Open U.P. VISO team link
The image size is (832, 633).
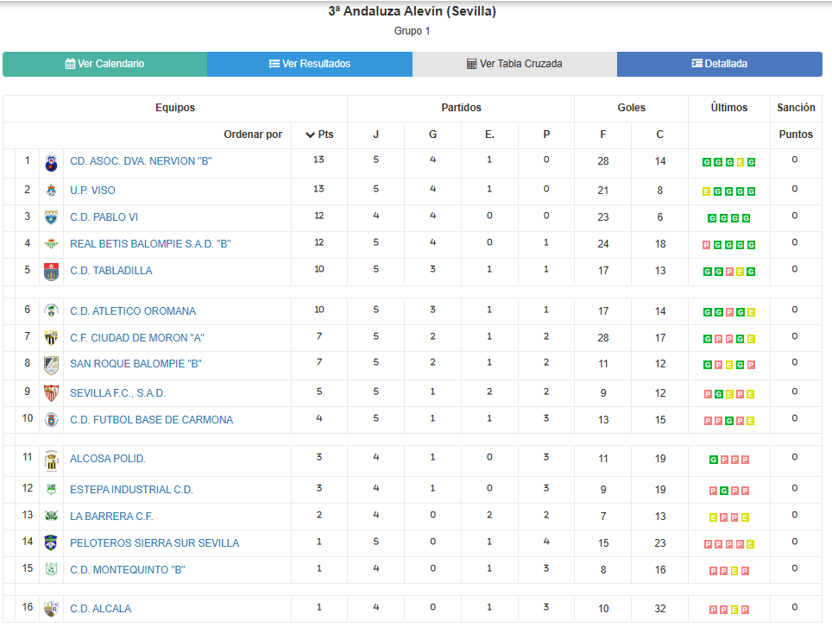92,191
